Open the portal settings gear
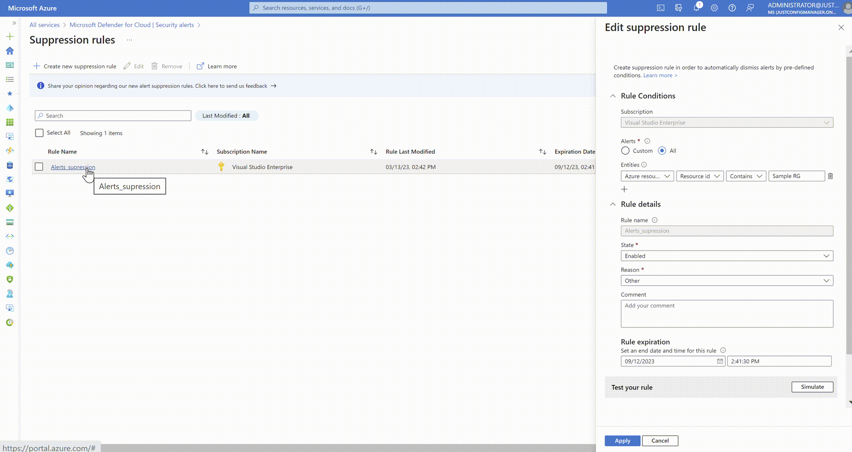This screenshot has width=852, height=452. (x=714, y=8)
